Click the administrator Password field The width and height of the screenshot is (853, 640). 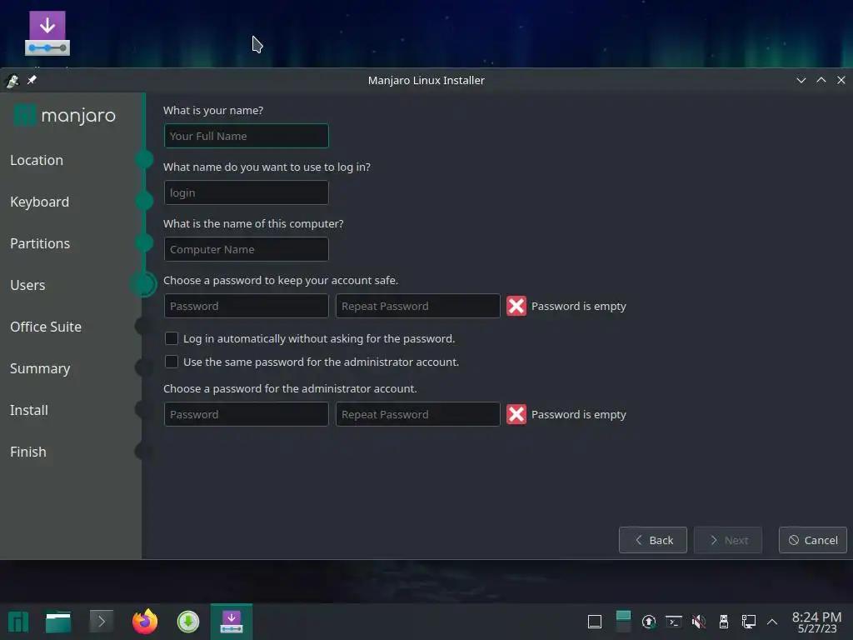pos(247,414)
